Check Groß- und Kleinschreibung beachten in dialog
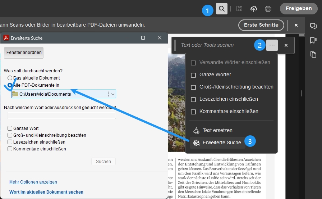This screenshot has height=199, width=322. [x=10, y=135]
